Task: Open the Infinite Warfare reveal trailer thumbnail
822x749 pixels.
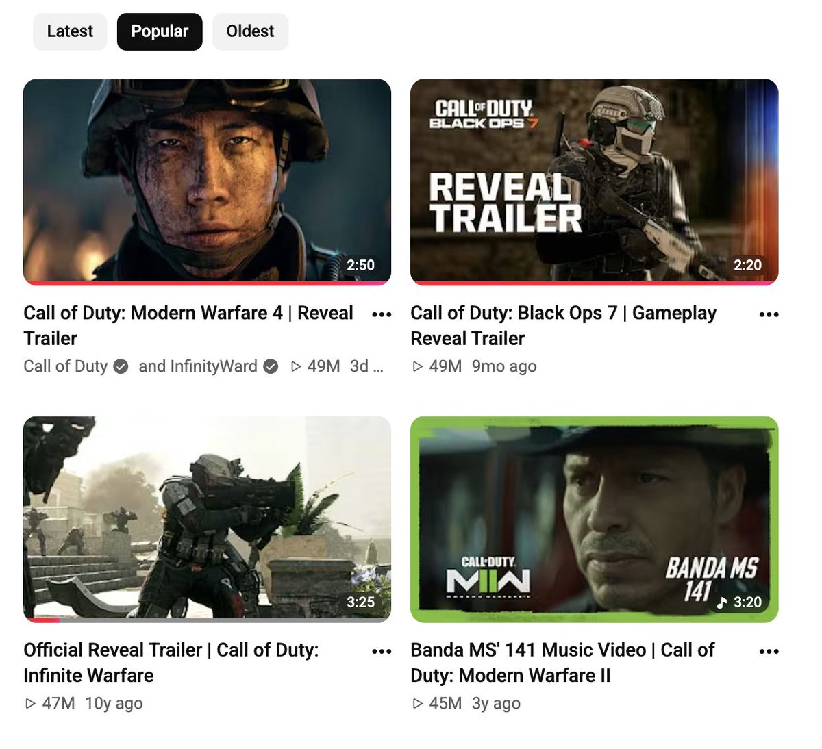Action: (207, 519)
